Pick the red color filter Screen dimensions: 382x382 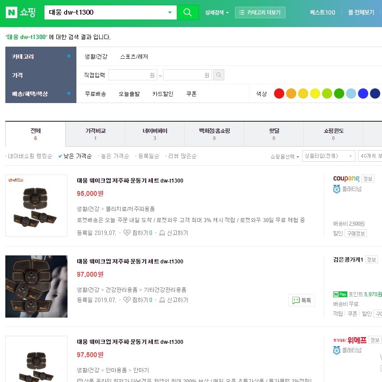[x=279, y=94]
